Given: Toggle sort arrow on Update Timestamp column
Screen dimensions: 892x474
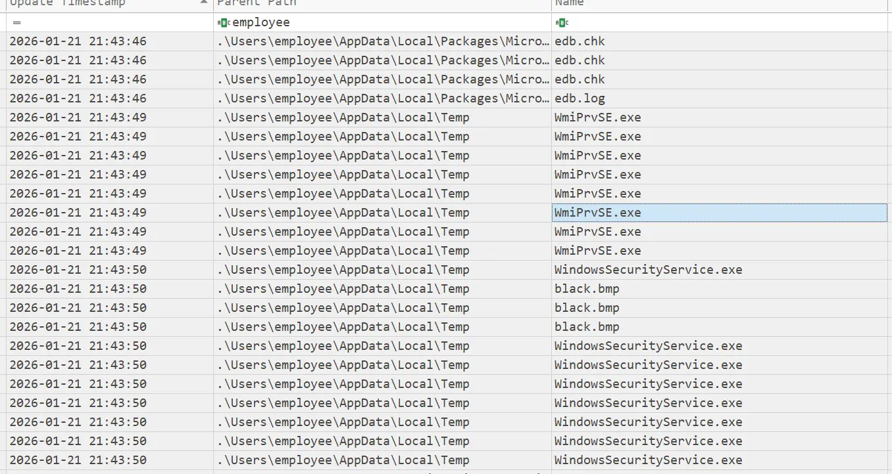Looking at the screenshot, I should pyautogui.click(x=204, y=3).
